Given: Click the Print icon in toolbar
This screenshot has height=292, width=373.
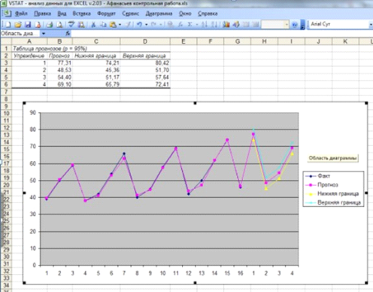Looking at the screenshot, I should point(50,25).
